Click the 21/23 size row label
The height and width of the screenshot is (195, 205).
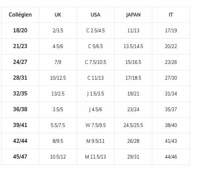[x=20, y=46]
